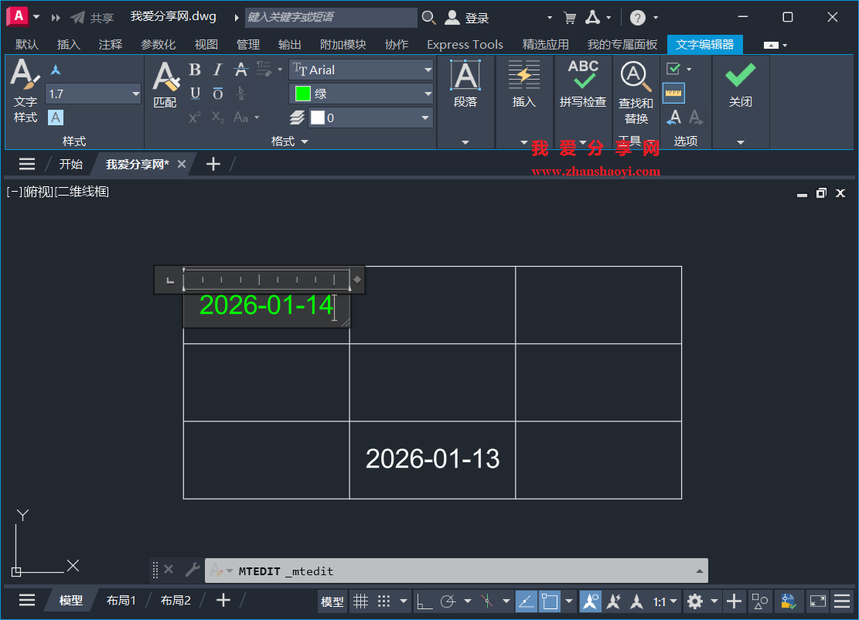Toggle snap mode in the status bar

[x=382, y=601]
